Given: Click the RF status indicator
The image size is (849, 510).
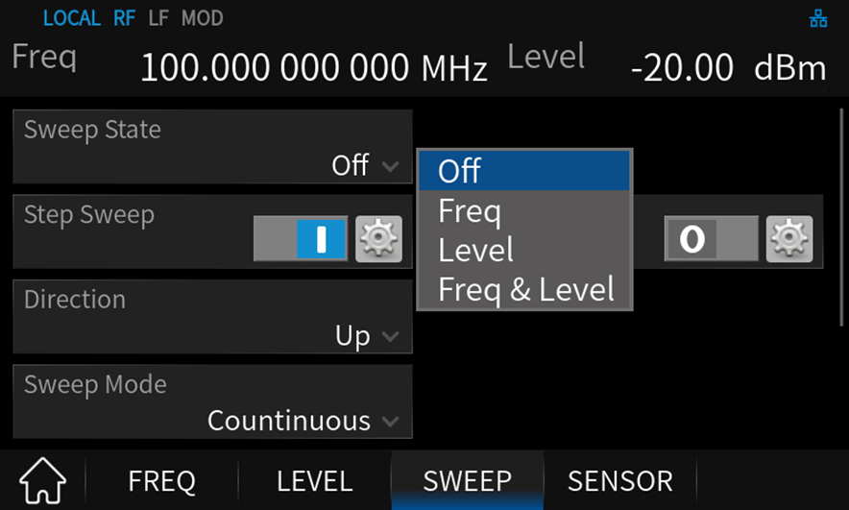Looking at the screenshot, I should tap(124, 18).
